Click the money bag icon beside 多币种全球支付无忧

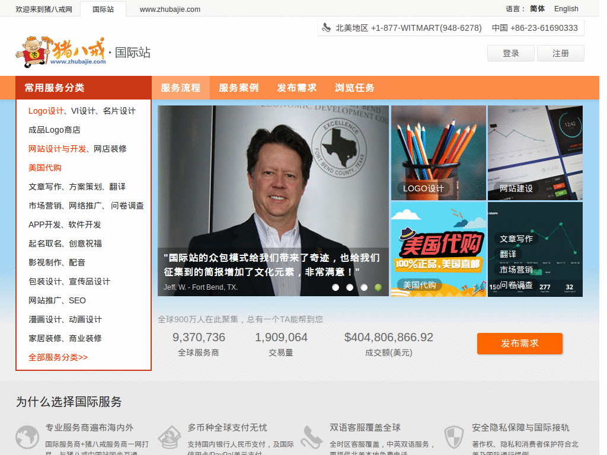click(169, 437)
